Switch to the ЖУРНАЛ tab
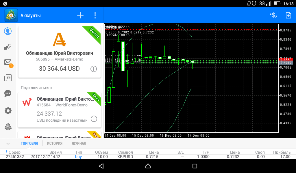 pos(79,143)
